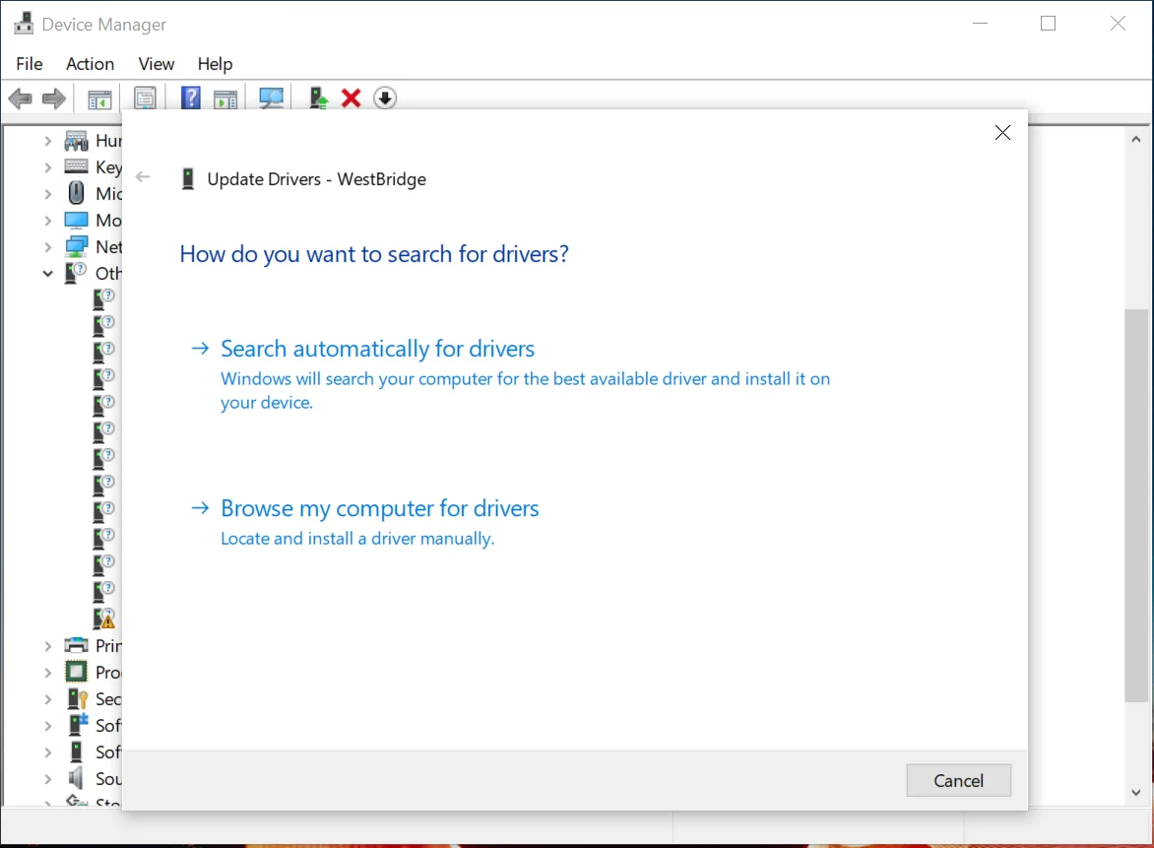Click the Action pane toolbar icon
1154x848 pixels.
(225, 98)
